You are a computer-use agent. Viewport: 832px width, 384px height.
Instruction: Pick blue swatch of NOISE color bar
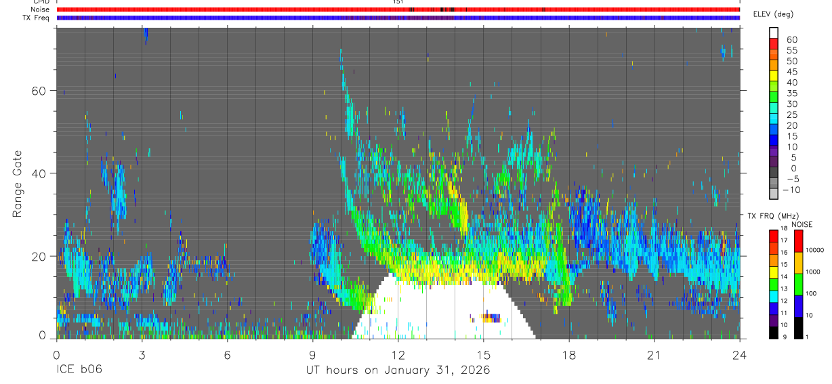point(799,305)
